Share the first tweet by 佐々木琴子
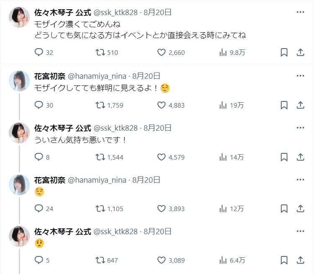Viewport: 314px width, 274px height. [x=300, y=52]
